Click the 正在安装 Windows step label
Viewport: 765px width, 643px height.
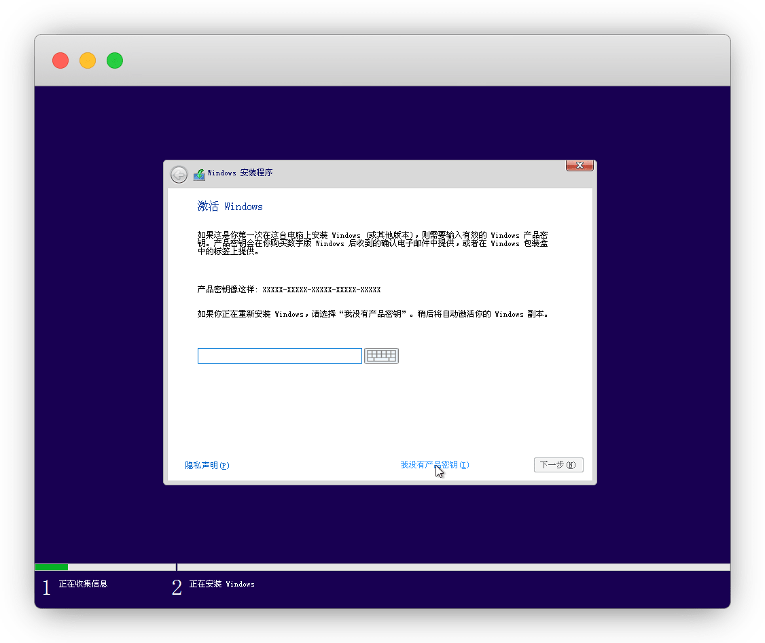221,584
